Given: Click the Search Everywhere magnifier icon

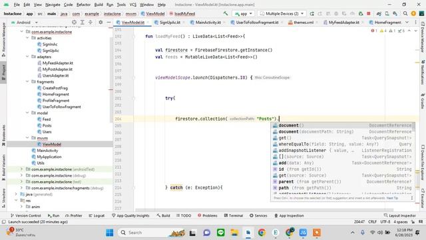Looking at the screenshot, I should (x=405, y=13).
